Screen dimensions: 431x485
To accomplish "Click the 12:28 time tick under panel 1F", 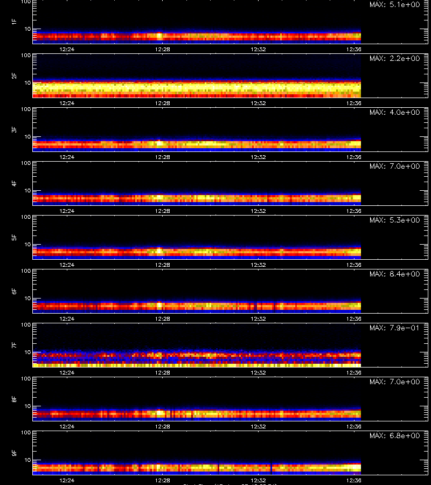I will click(163, 49).
